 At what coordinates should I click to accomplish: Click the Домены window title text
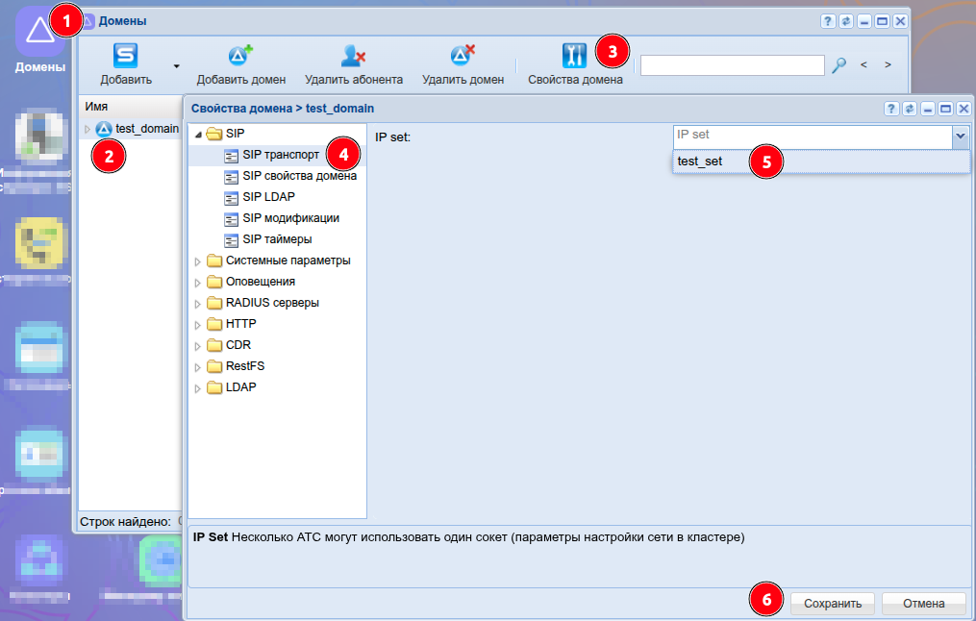[x=123, y=21]
